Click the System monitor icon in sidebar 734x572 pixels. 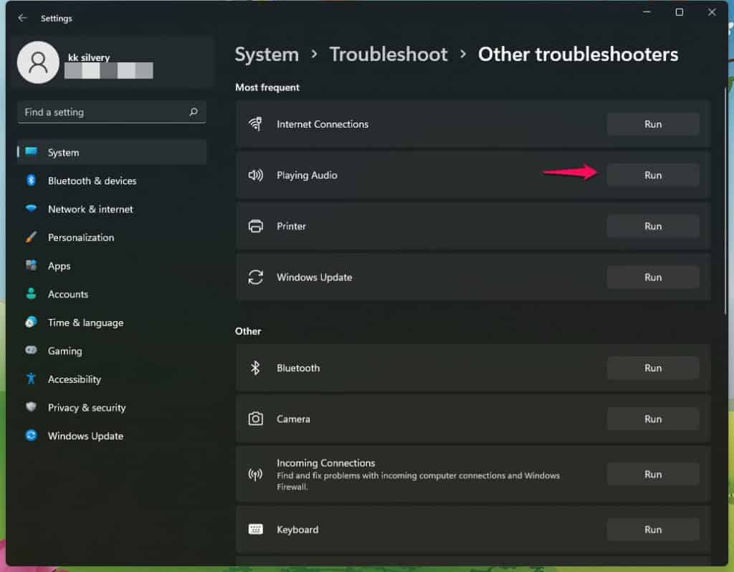tap(32, 151)
